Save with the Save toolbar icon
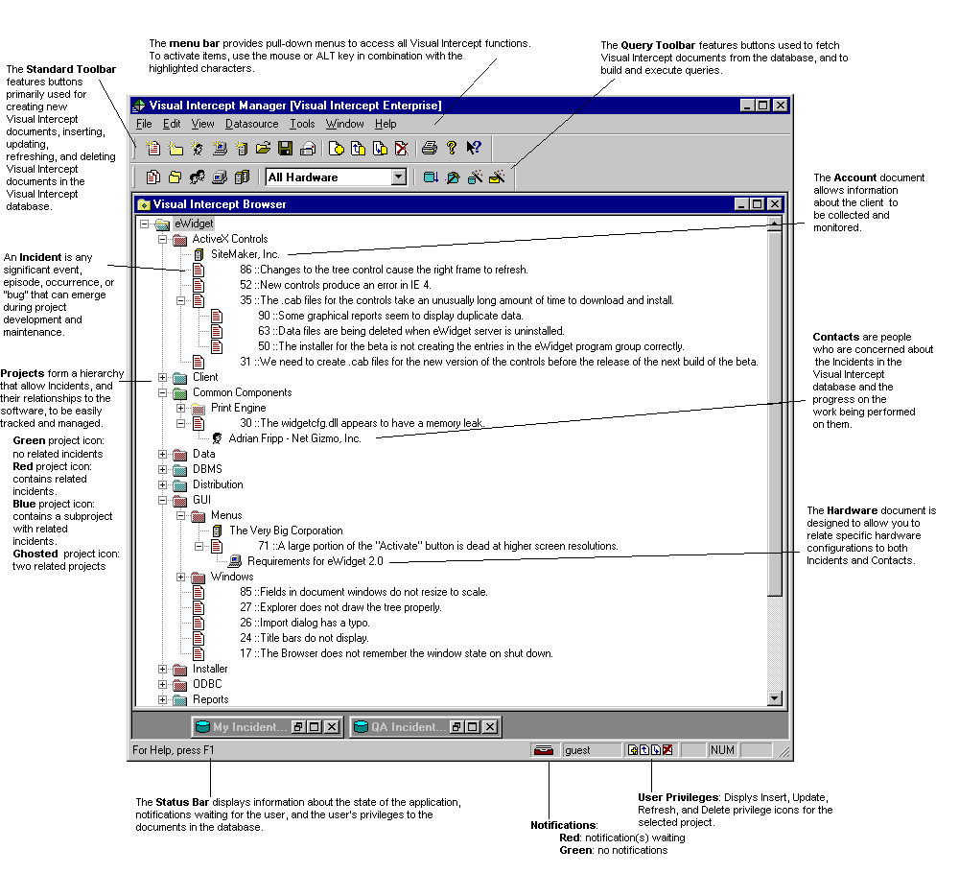Screen dimensions: 959x873 click(285, 148)
